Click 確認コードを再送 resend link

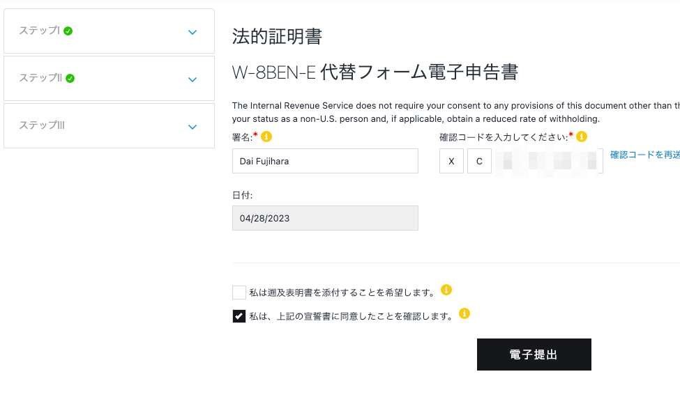click(644, 155)
